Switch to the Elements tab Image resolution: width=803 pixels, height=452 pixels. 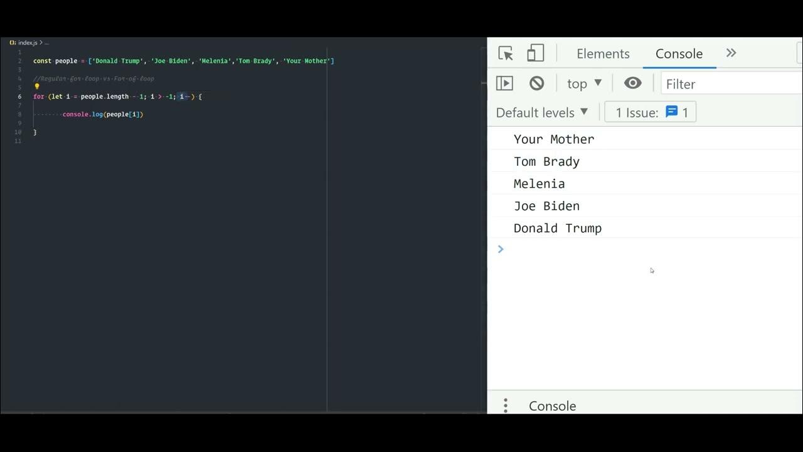click(x=603, y=53)
